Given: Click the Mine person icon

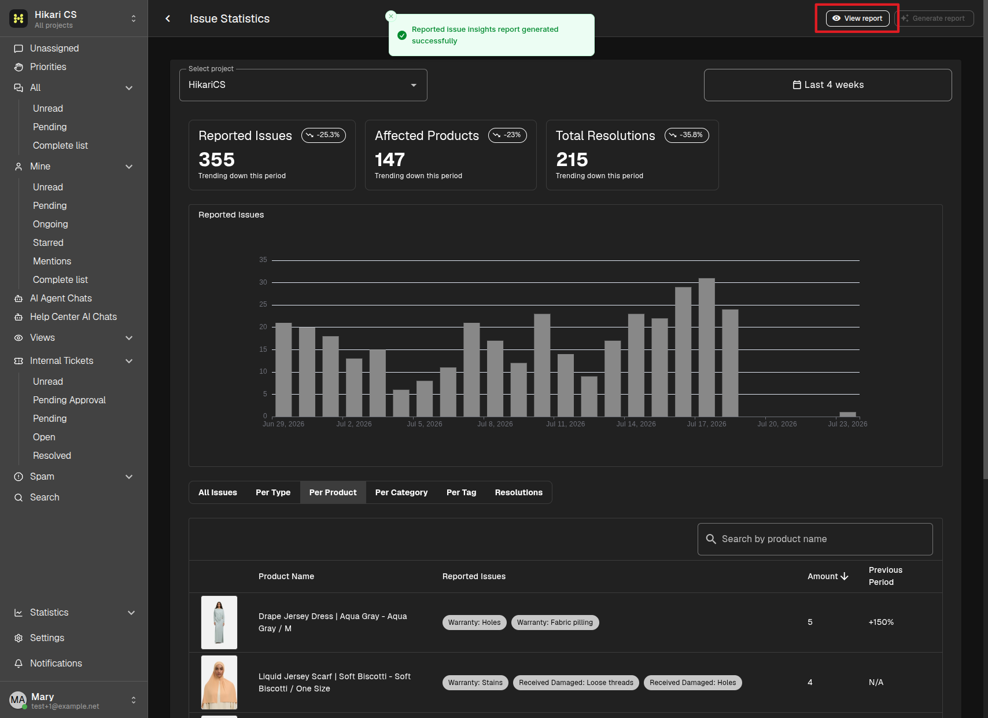Looking at the screenshot, I should 19,167.
